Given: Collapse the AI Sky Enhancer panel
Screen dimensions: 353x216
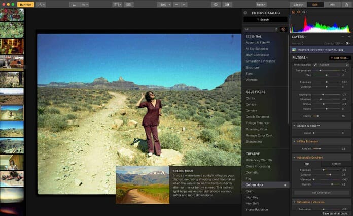Looking at the screenshot, I should pyautogui.click(x=294, y=141).
